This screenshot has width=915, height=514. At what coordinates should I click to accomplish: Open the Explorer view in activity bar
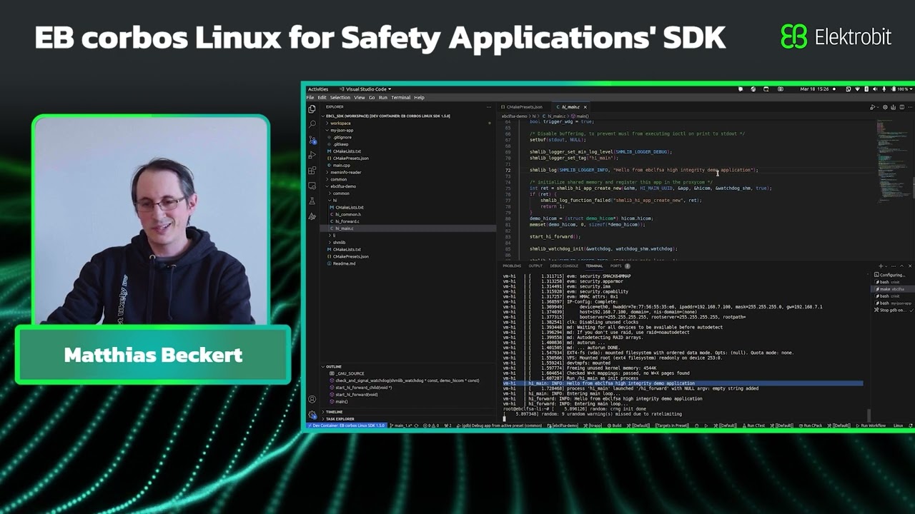click(x=312, y=109)
